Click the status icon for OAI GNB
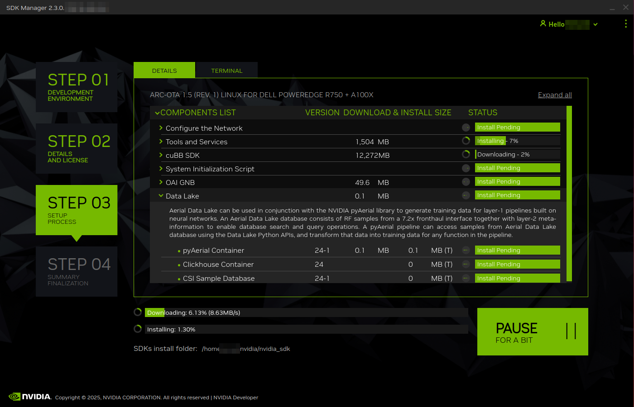Viewport: 634px width, 407px height. click(x=466, y=182)
